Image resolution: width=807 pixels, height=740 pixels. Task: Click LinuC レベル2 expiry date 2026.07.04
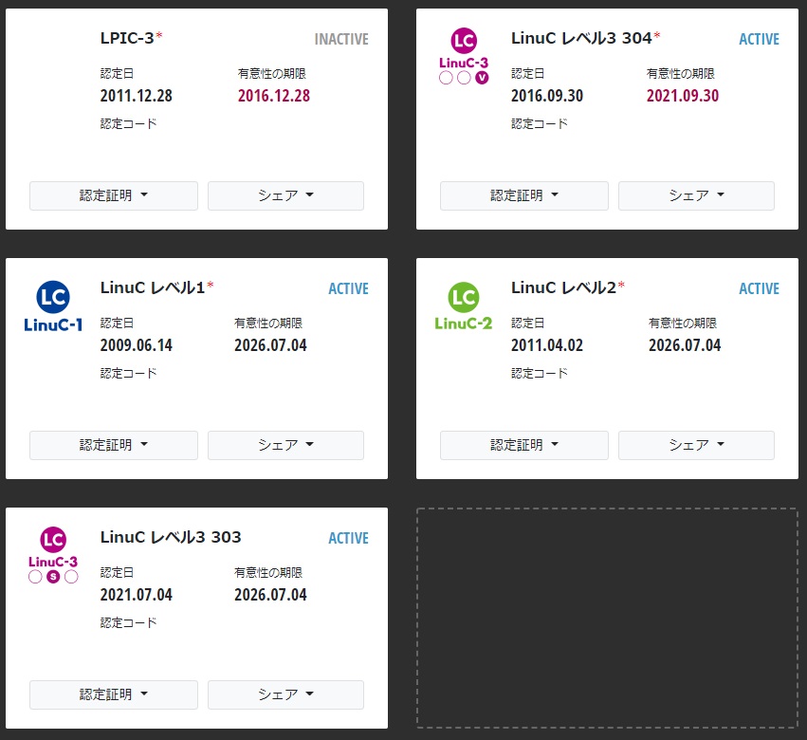[685, 345]
